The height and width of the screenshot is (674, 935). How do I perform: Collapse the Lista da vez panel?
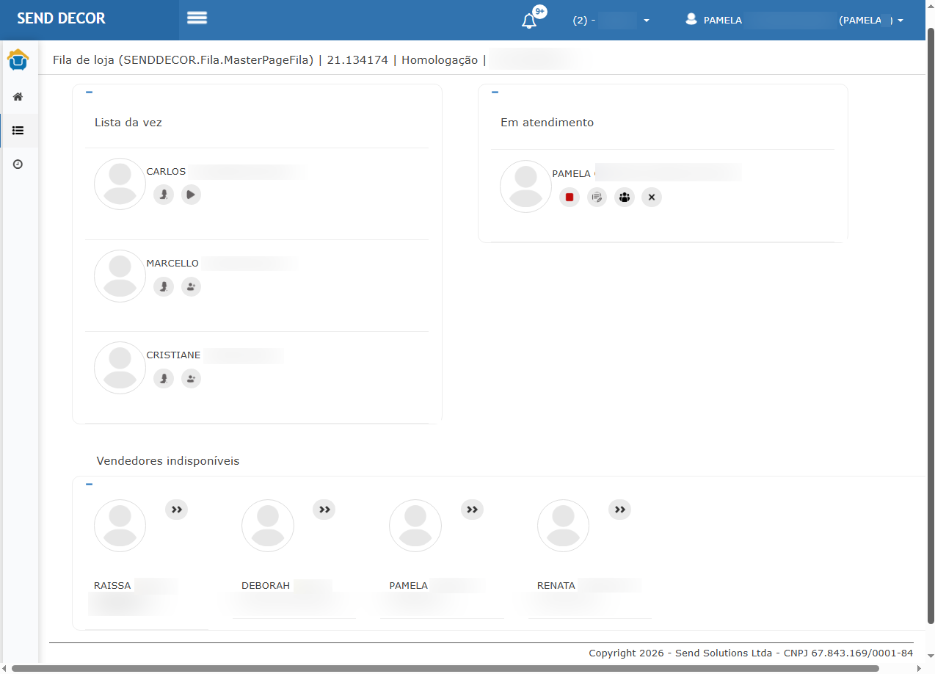(89, 93)
